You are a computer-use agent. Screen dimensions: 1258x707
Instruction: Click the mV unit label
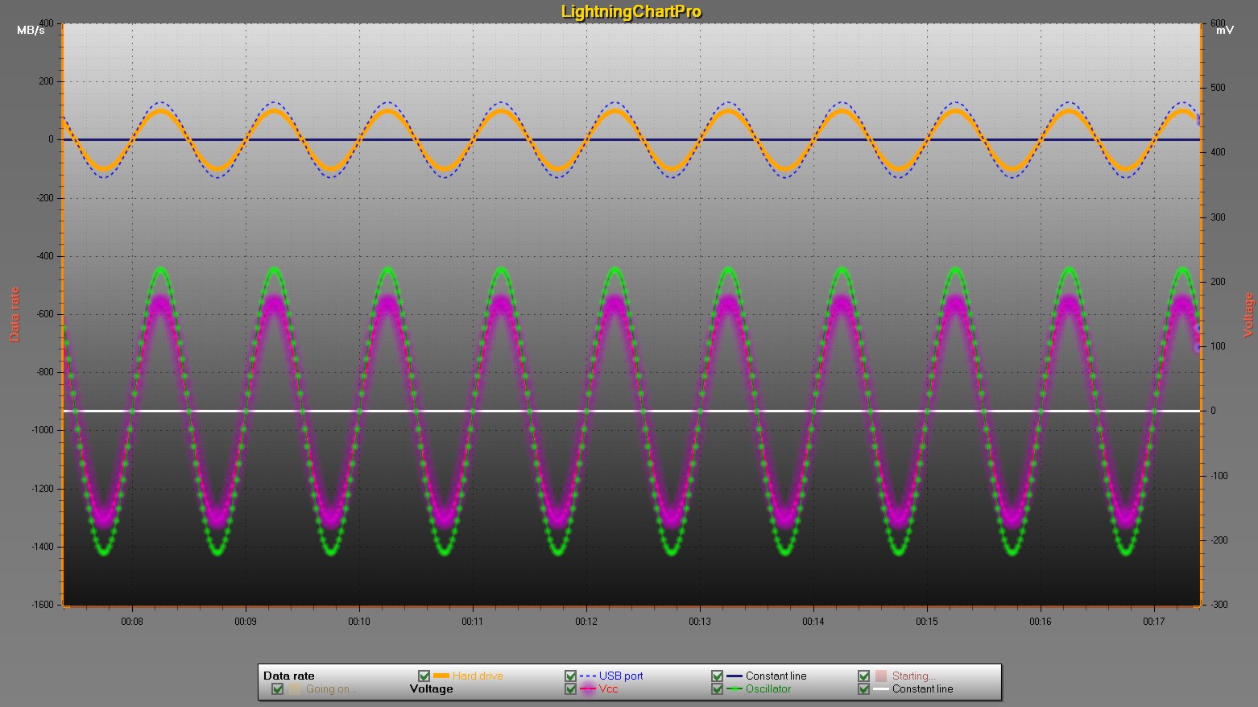coord(1224,30)
